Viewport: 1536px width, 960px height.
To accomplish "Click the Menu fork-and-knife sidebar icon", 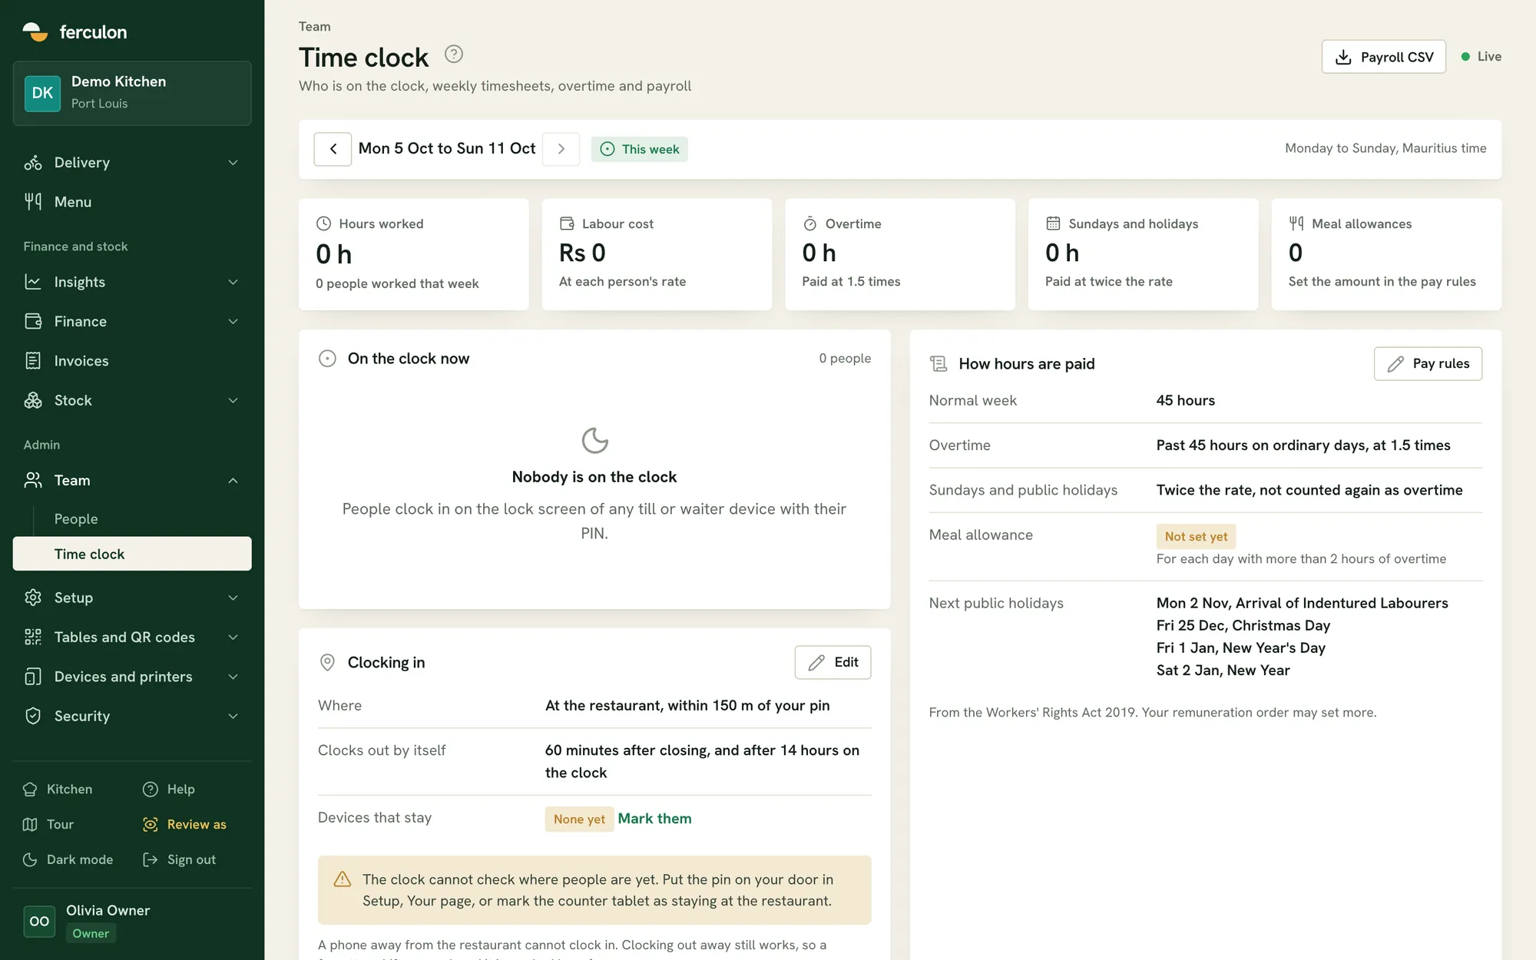I will coord(33,202).
